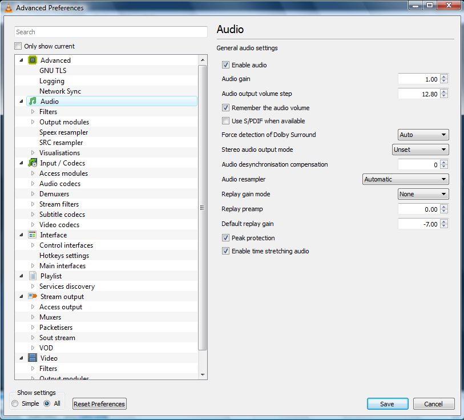This screenshot has width=464, height=420.
Task: Expand the Stream filters node
Action: coord(33,204)
